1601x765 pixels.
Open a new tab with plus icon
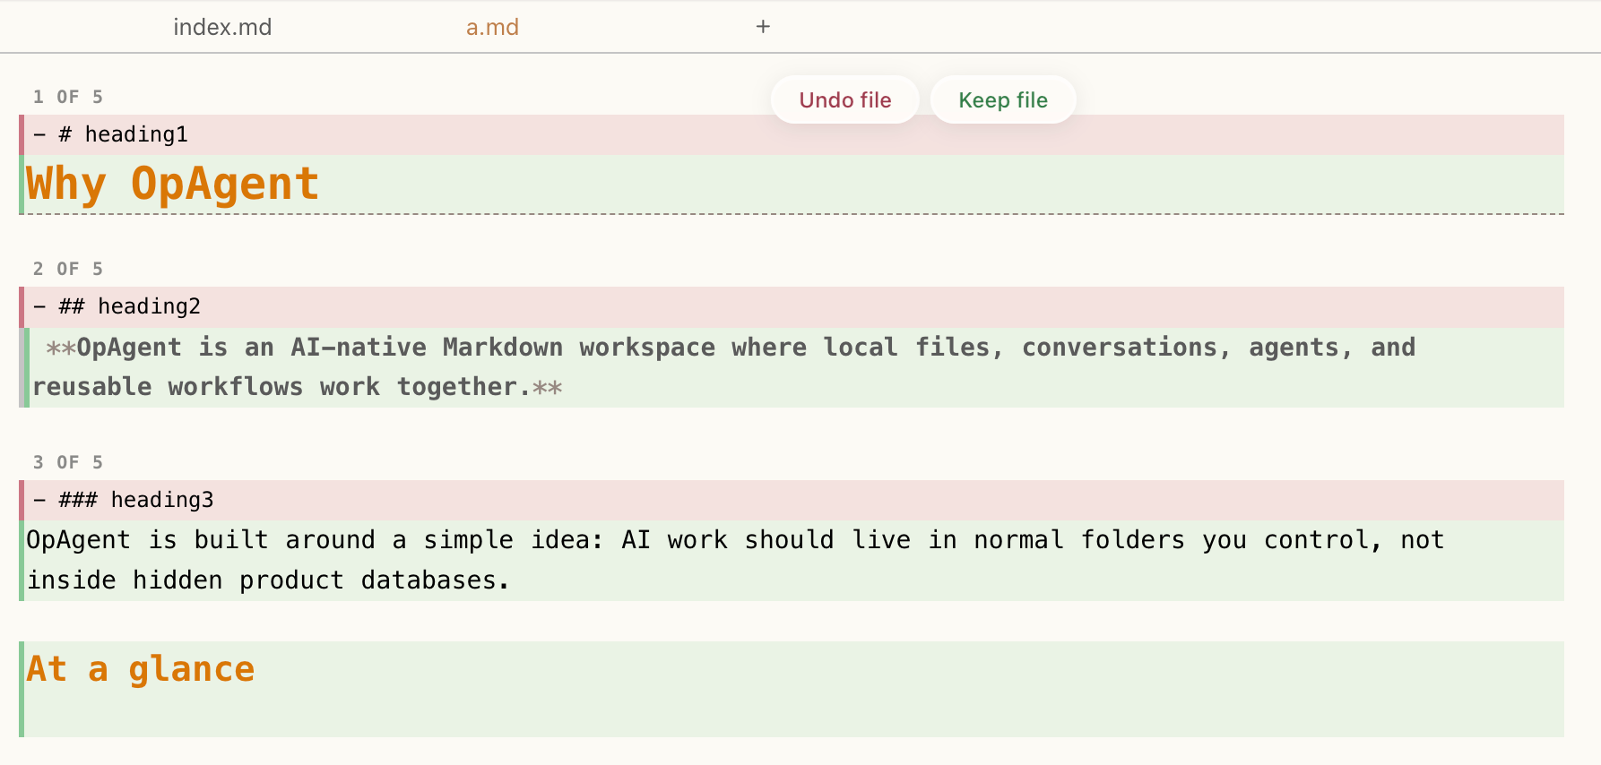[x=763, y=27]
